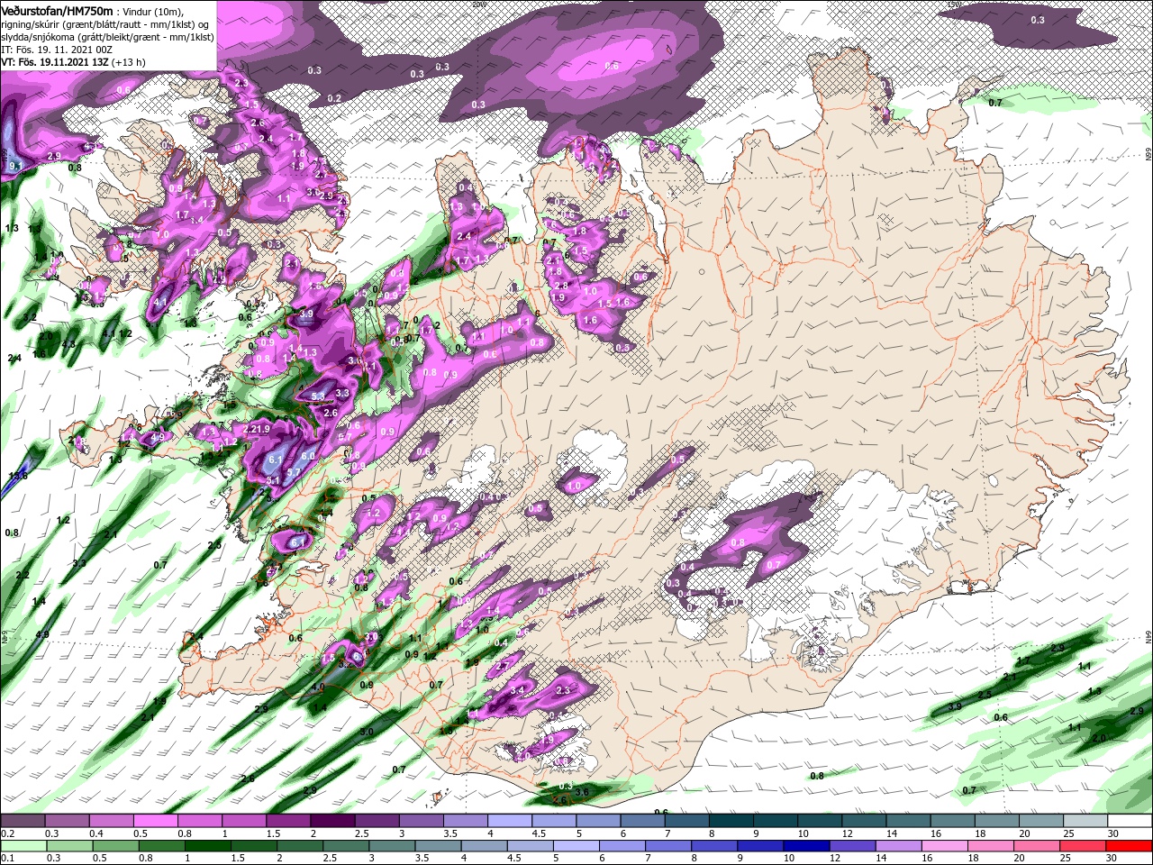Click the '0.2' label in the snow legend
Image resolution: width=1153 pixels, height=865 pixels.
click(x=7, y=833)
